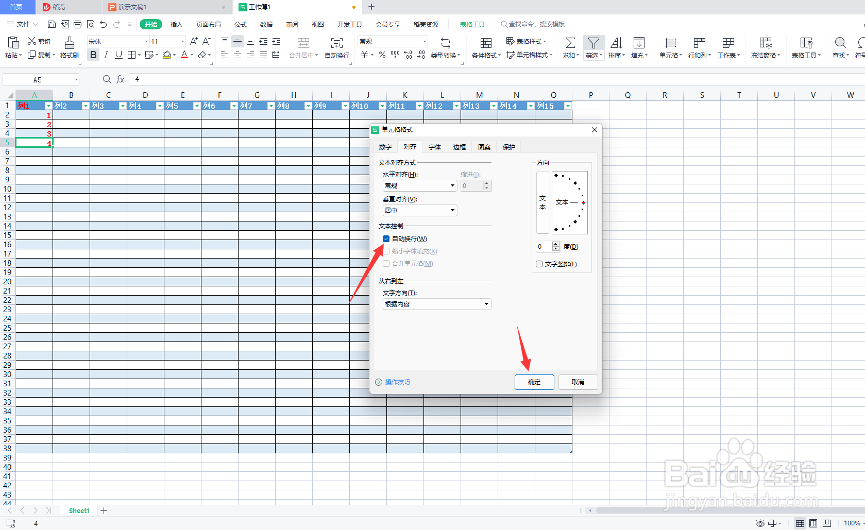The width and height of the screenshot is (865, 530).
Task: Uncheck the 自动换行(W) checkbox in dialog
Action: click(x=386, y=239)
